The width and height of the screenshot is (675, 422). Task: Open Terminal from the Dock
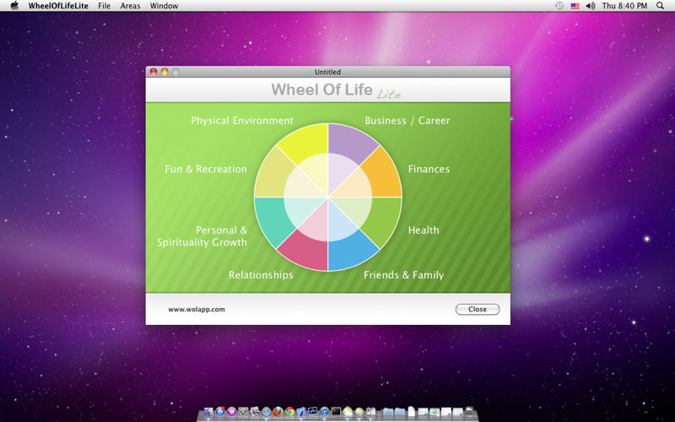[336, 411]
